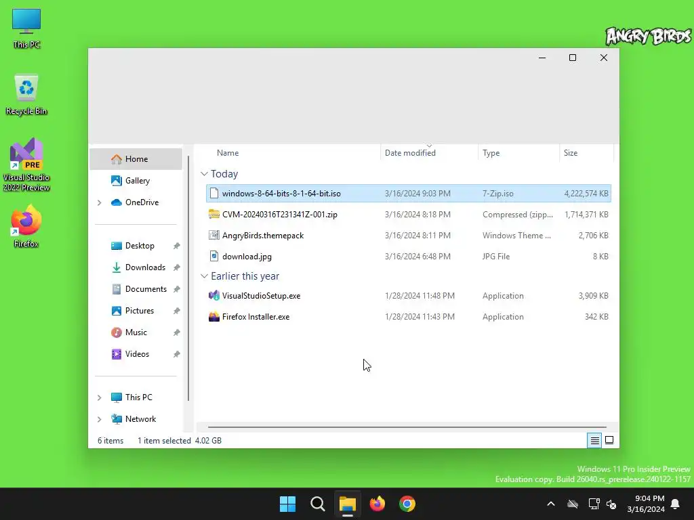This screenshot has width=694, height=520.
Task: Click the pin icon beside Documents
Action: [x=177, y=289]
